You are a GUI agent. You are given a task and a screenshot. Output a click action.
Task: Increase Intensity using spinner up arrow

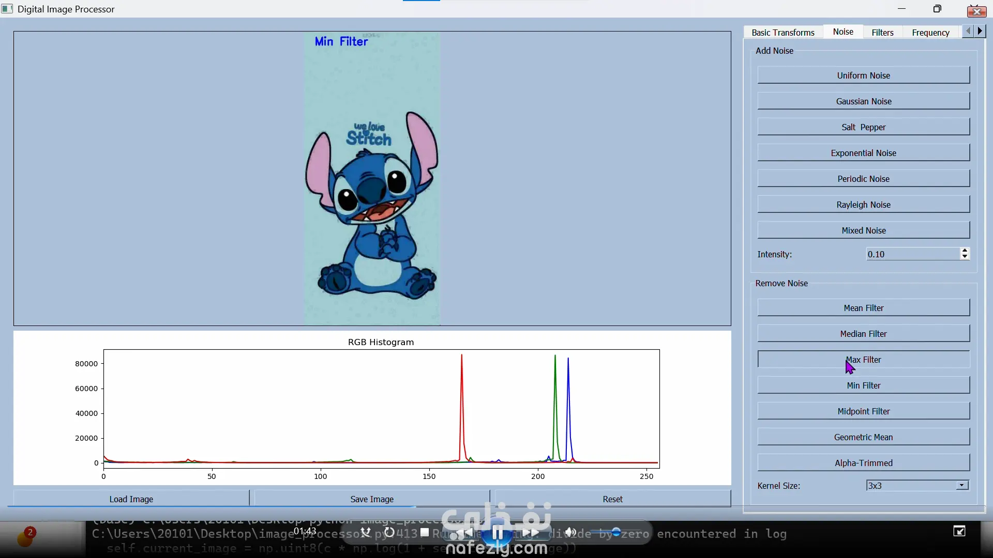click(965, 251)
